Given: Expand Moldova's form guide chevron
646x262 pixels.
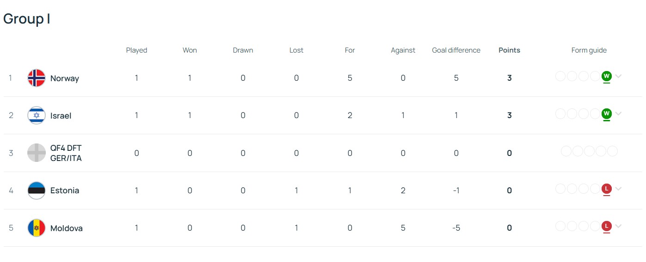Looking at the screenshot, I should pos(618,226).
